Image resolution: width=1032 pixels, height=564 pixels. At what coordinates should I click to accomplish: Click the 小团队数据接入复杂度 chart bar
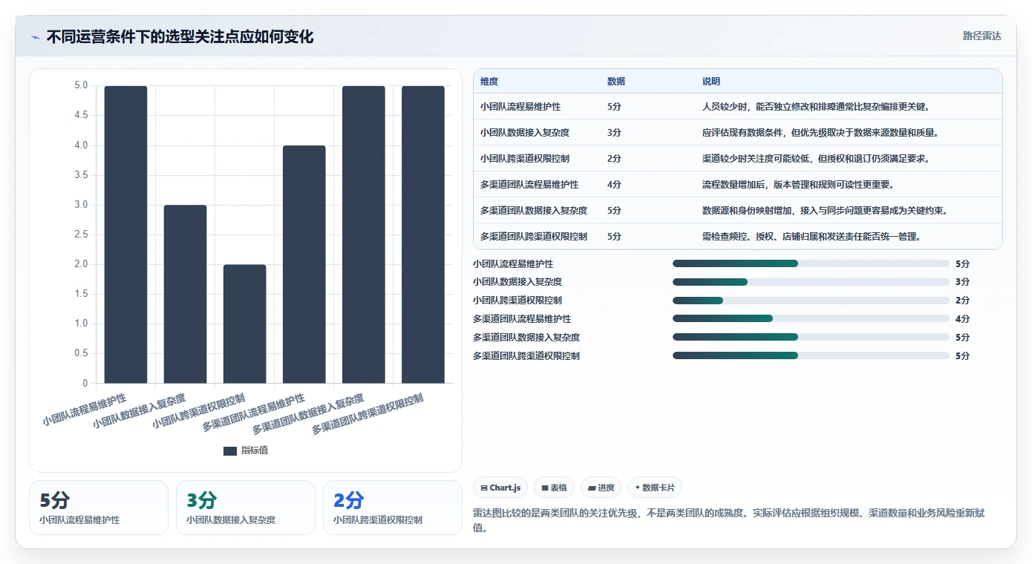[x=185, y=294]
